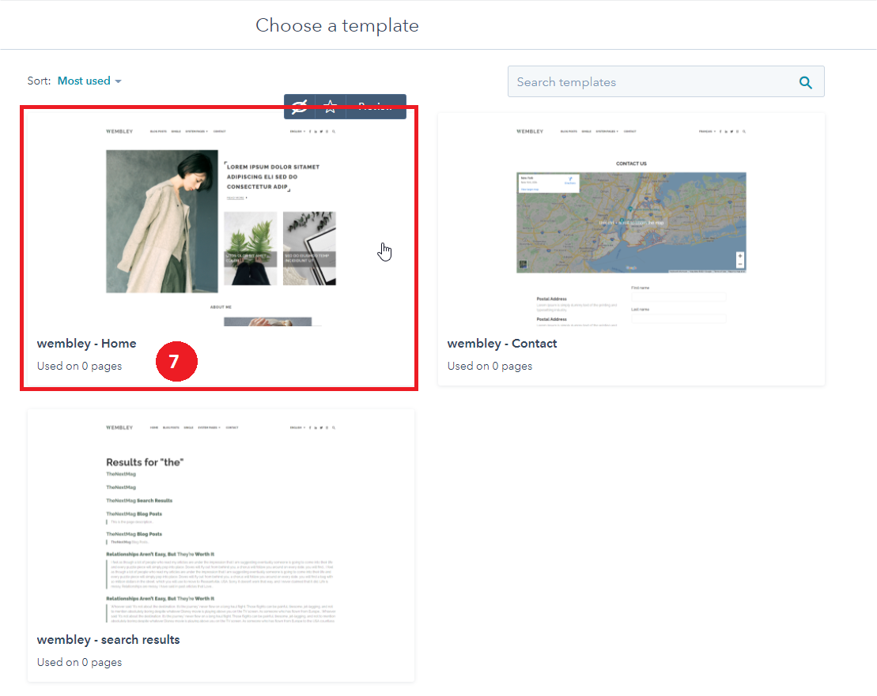This screenshot has height=696, width=877.
Task: Click the Directions icon on map card
Action: [569, 182]
